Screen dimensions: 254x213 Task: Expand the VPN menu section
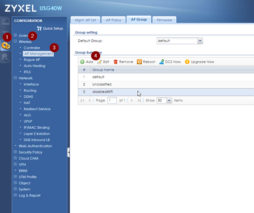pyautogui.click(x=16, y=165)
